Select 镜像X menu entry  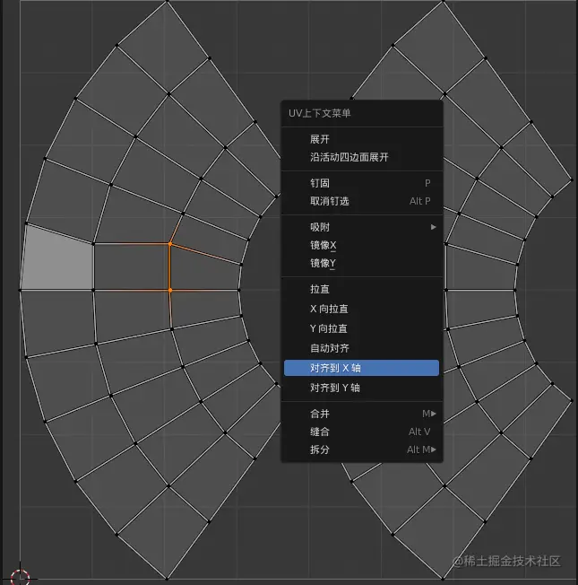[x=361, y=245]
